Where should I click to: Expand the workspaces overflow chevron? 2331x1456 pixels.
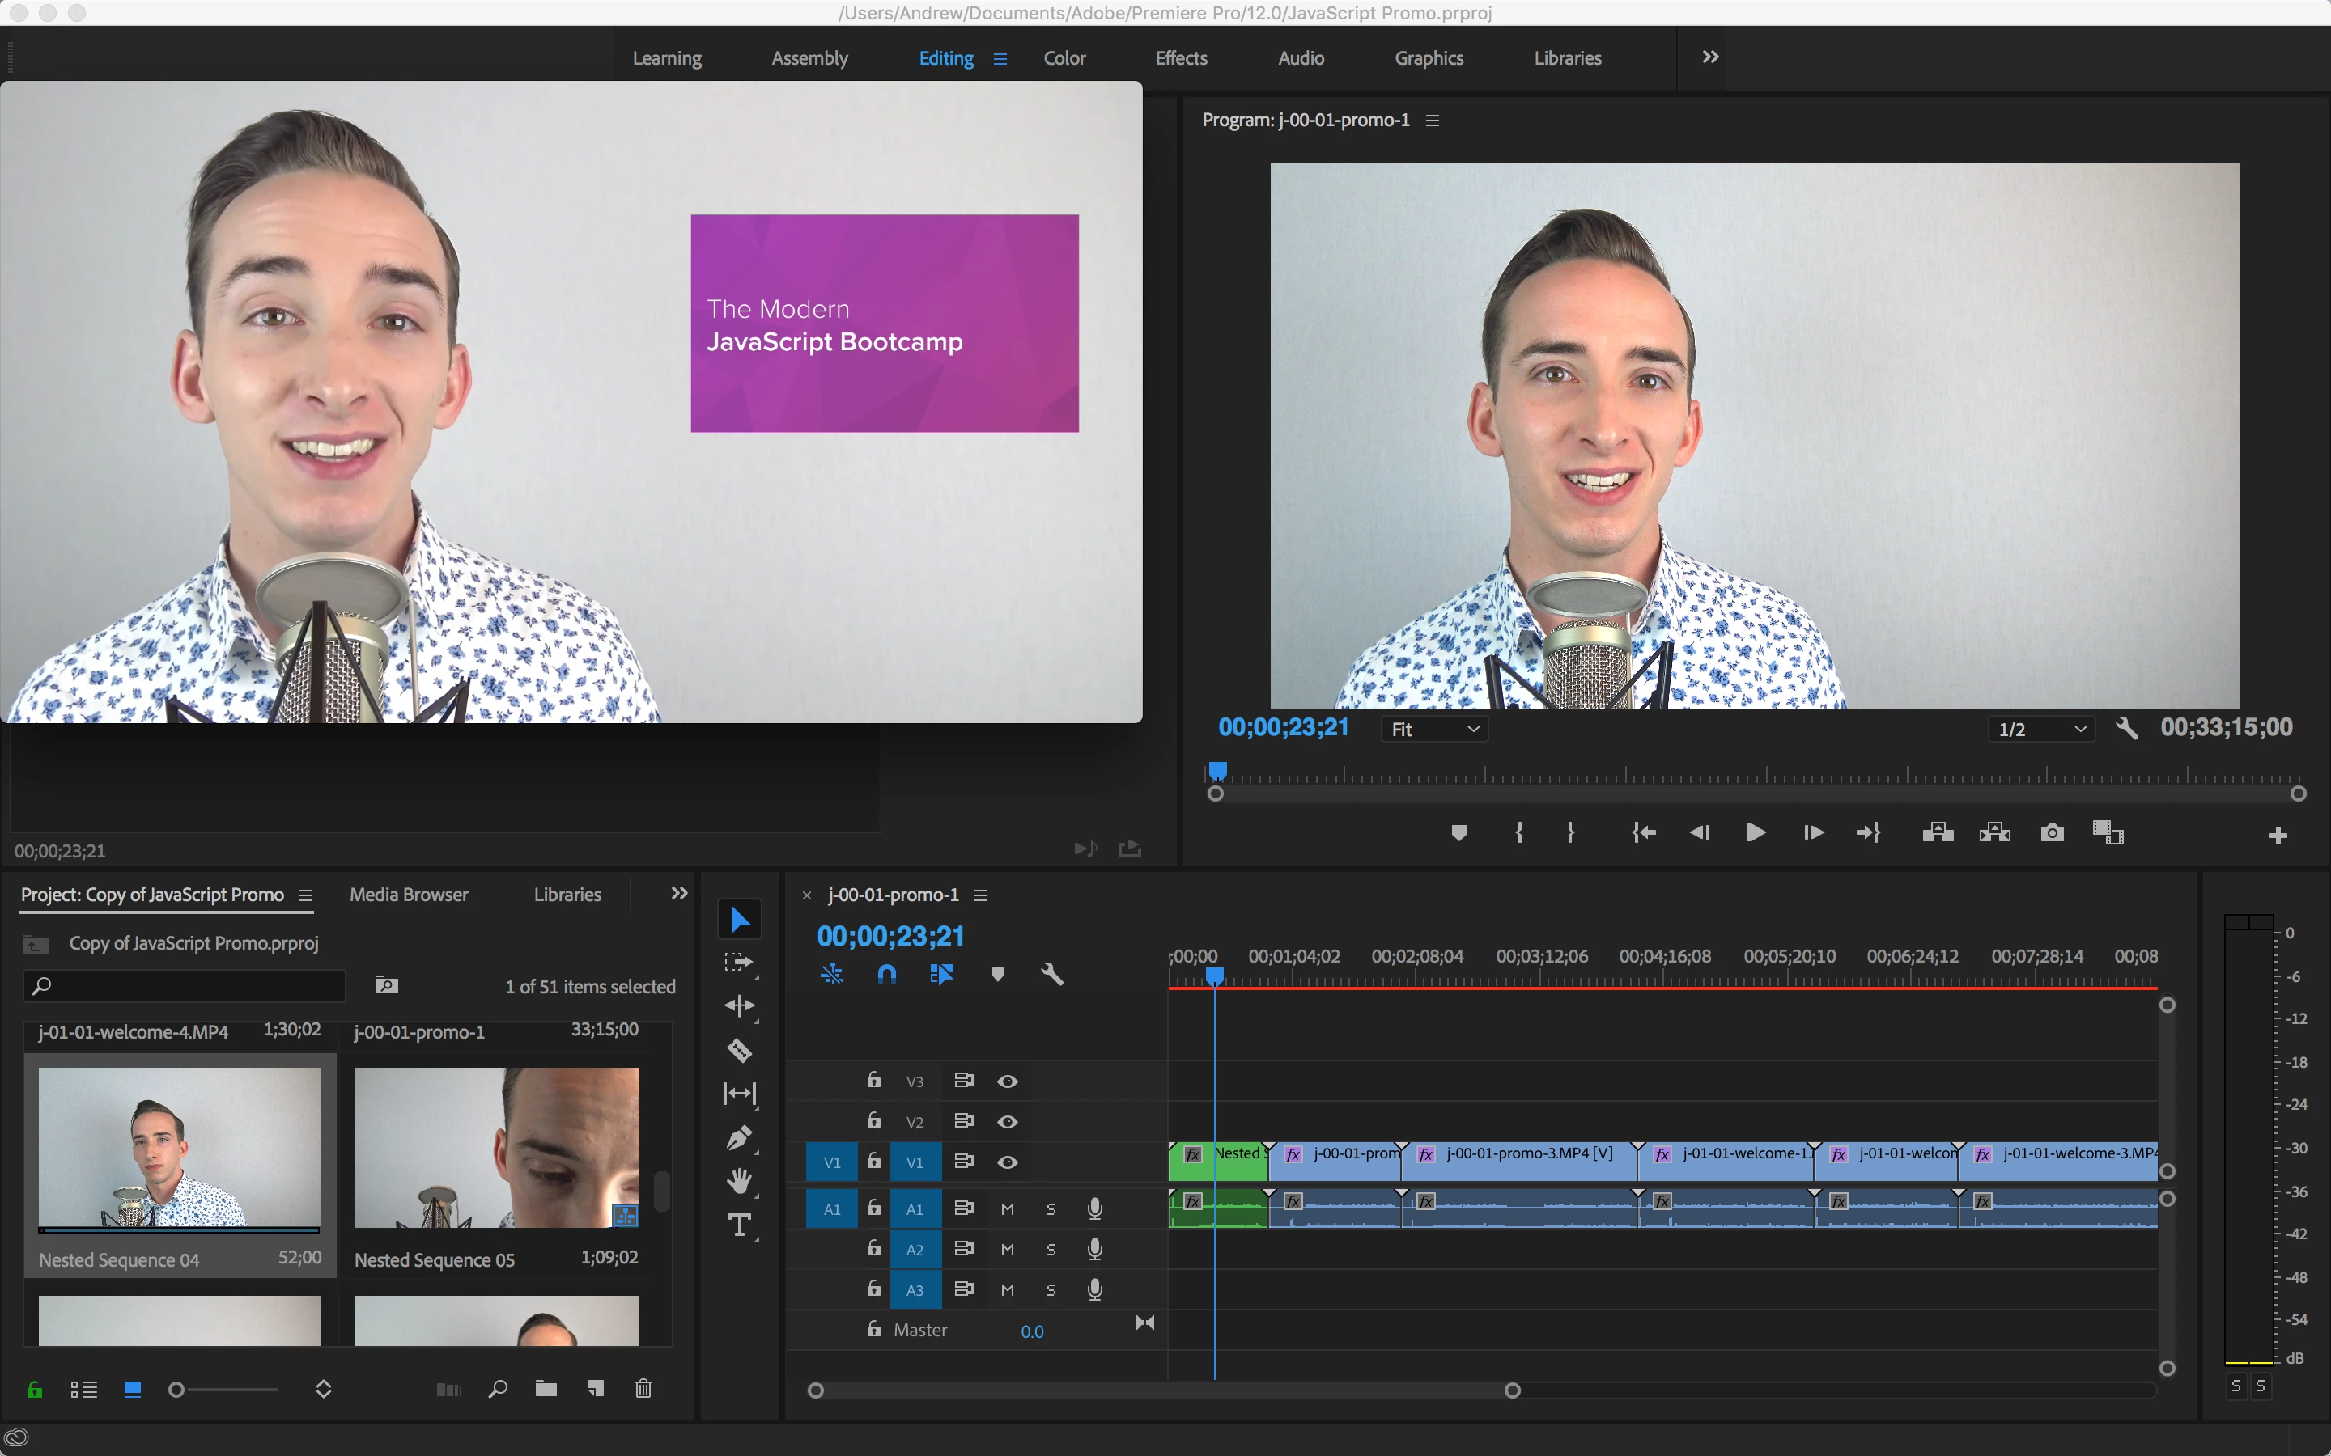coord(1709,57)
